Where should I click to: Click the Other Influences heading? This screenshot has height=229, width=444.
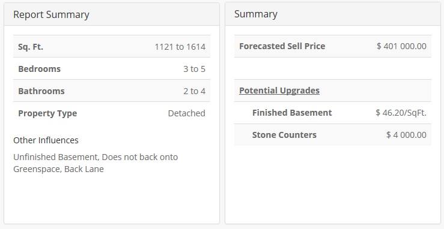[46, 140]
